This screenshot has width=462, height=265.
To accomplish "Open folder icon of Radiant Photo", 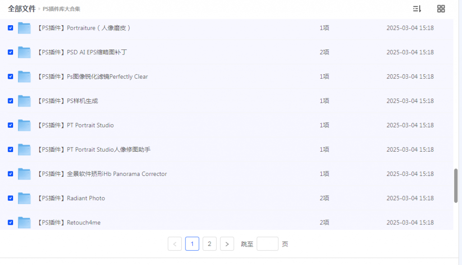I will (24, 198).
